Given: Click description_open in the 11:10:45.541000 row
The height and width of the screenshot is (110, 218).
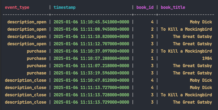Looking at the screenshot, I should [27, 22].
